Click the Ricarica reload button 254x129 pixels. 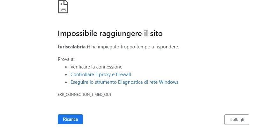click(70, 119)
